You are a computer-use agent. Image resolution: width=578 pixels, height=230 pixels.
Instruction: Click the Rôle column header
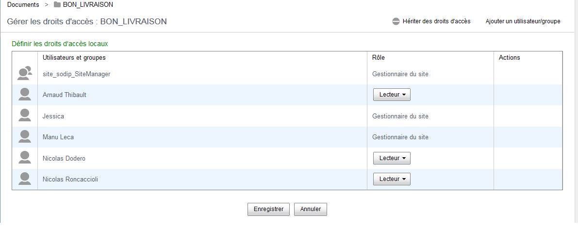[x=378, y=57]
